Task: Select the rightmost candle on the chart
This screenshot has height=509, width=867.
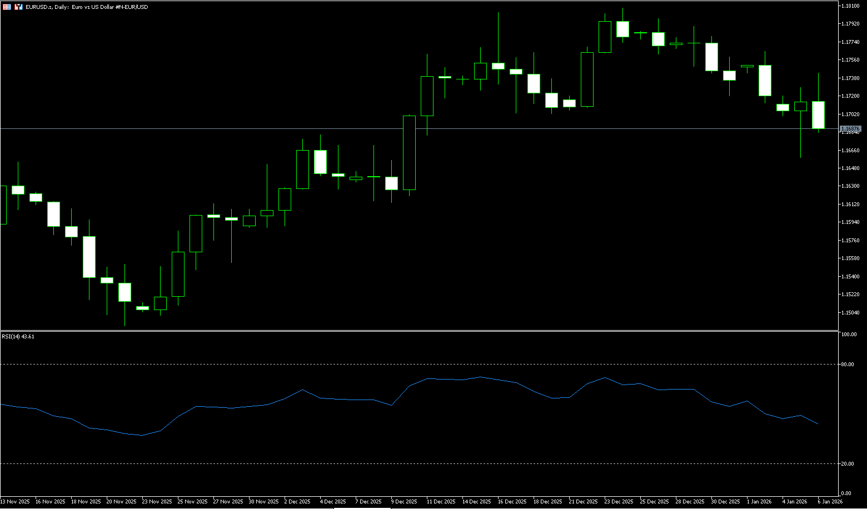Action: coord(818,114)
